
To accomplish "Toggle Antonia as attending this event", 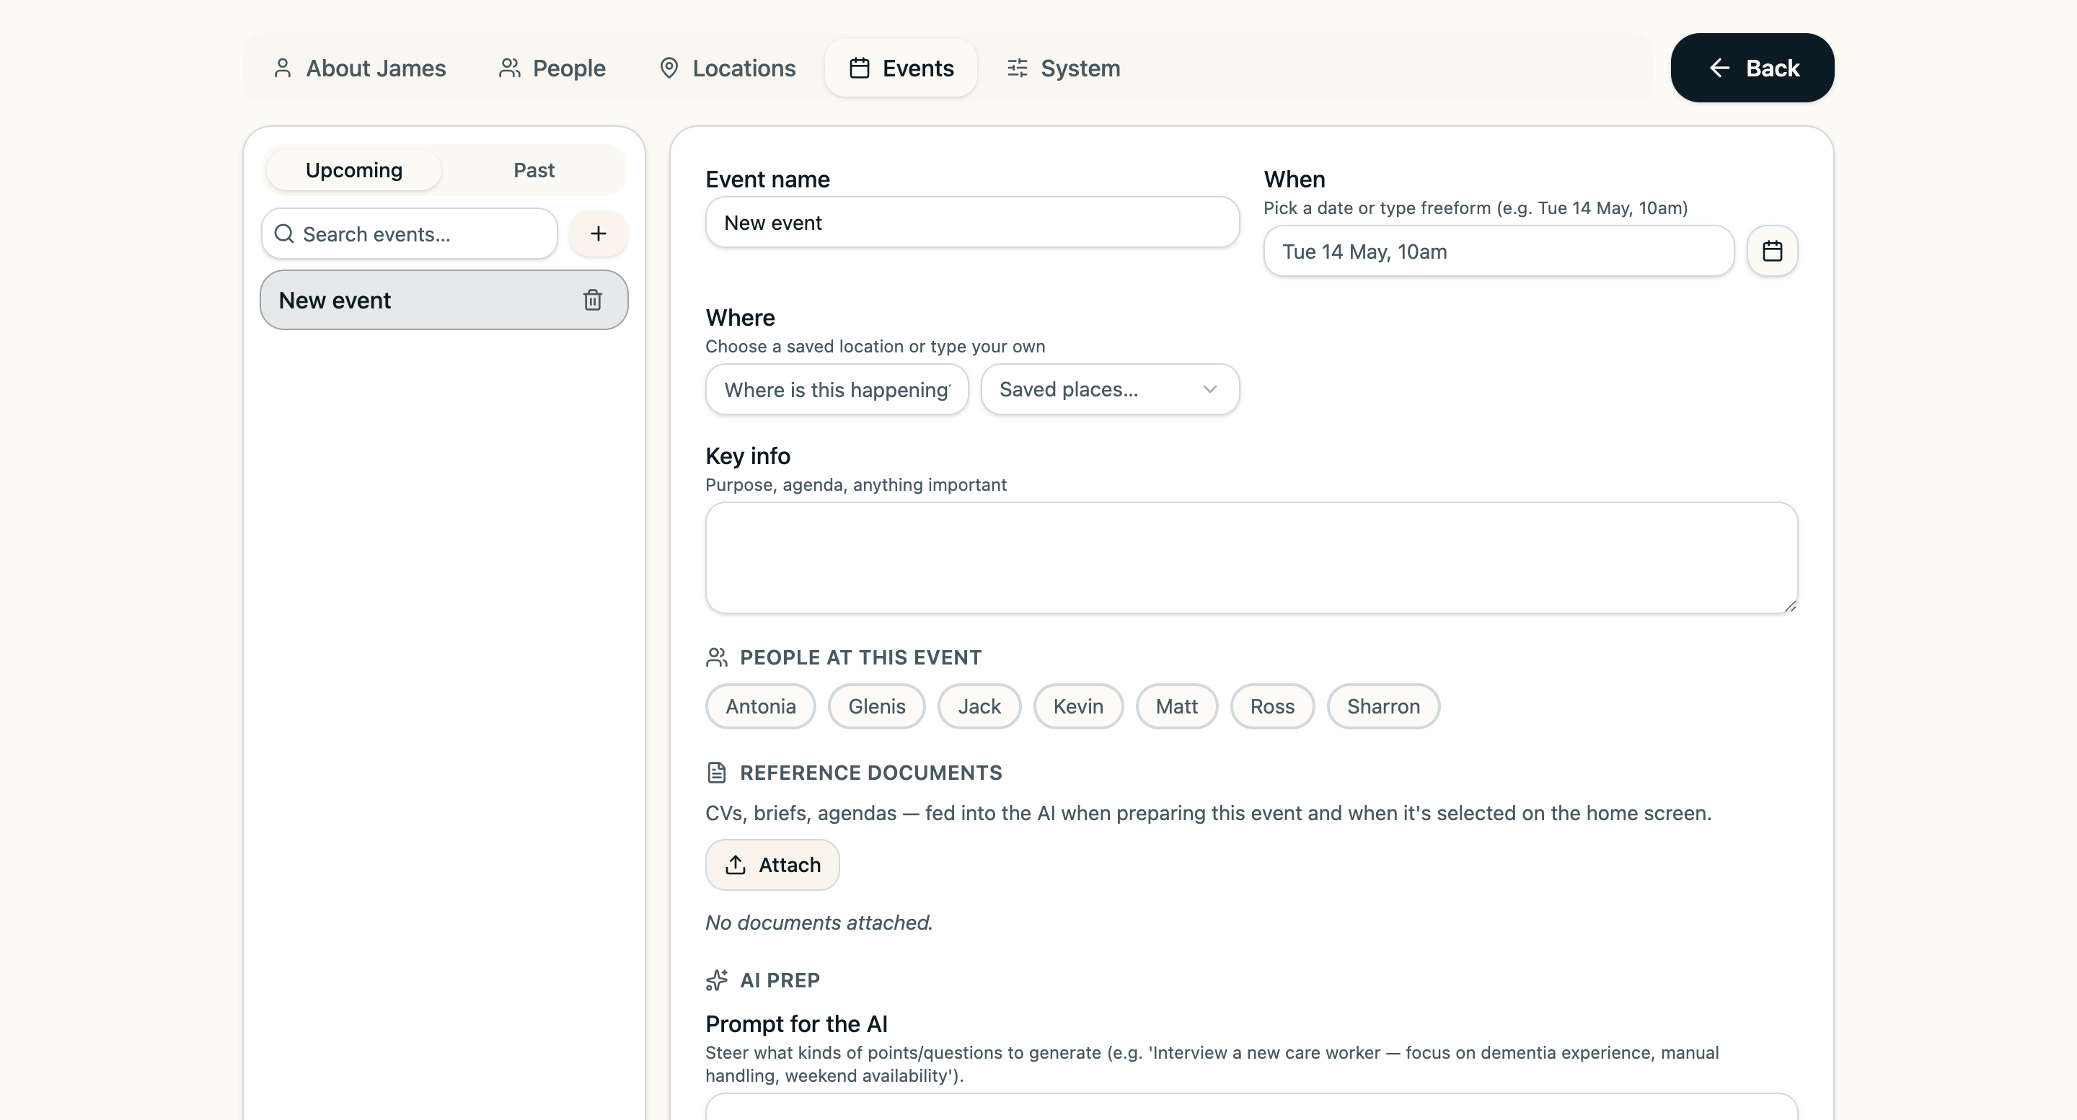I will tap(760, 706).
